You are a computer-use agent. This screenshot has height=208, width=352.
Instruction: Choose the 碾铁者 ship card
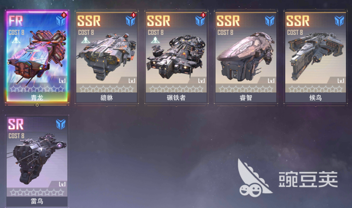(176, 57)
